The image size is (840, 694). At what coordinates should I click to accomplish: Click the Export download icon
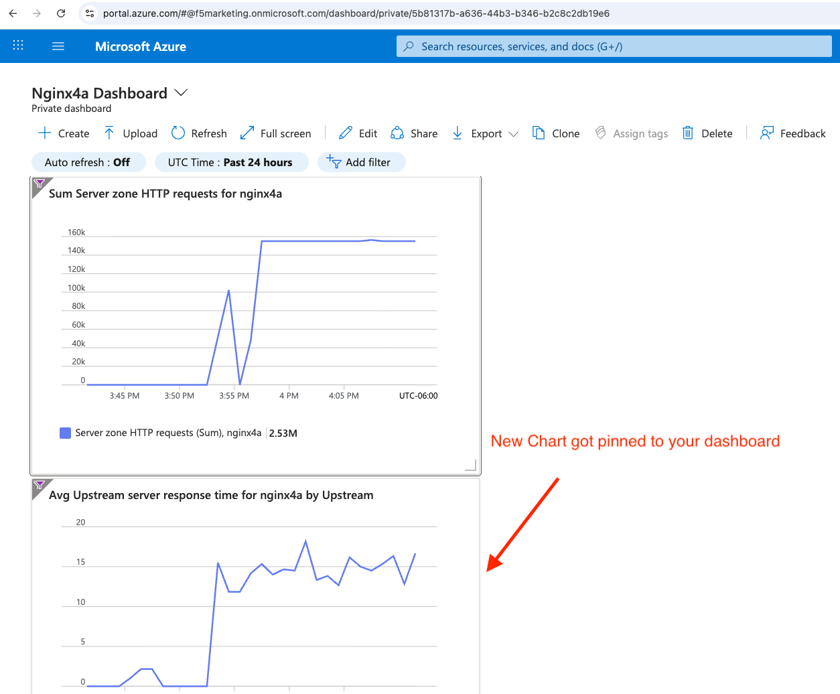pos(458,133)
